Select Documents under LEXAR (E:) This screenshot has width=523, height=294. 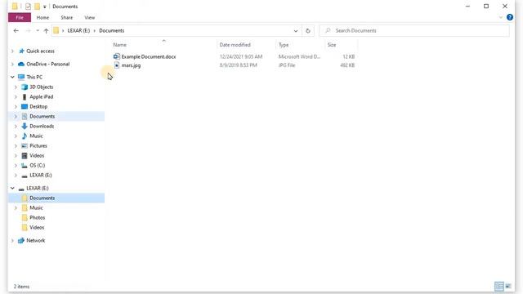(x=42, y=198)
